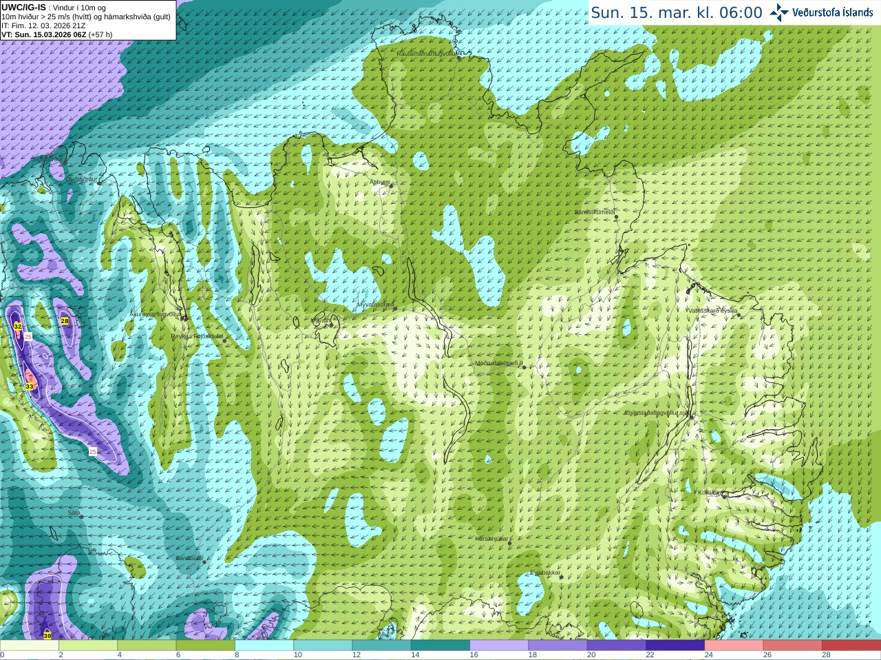Screen dimensions: 881x660
Task: Click the Egilsstaðaflugvöllur station label
Action: (x=658, y=412)
